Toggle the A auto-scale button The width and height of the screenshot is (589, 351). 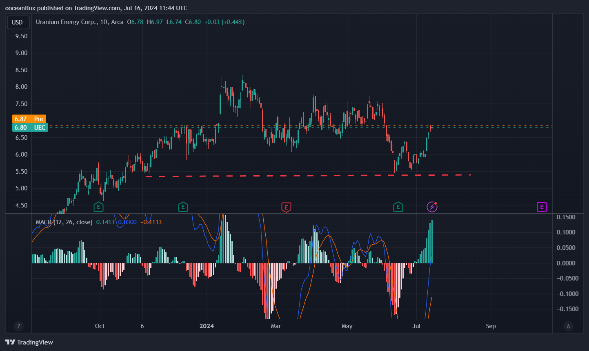coord(568,326)
